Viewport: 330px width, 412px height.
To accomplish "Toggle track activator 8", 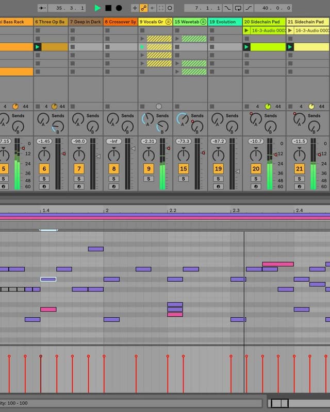I will tap(113, 169).
